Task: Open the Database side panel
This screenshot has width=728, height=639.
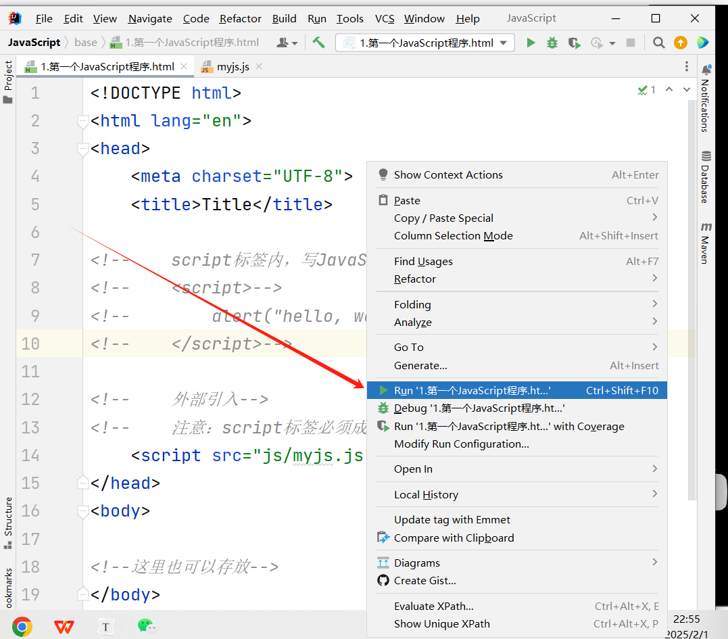Action: 706,177
